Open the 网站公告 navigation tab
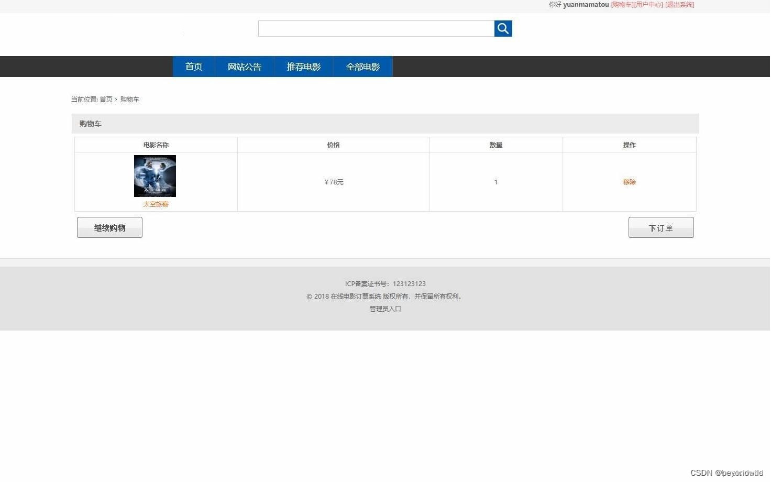 245,67
